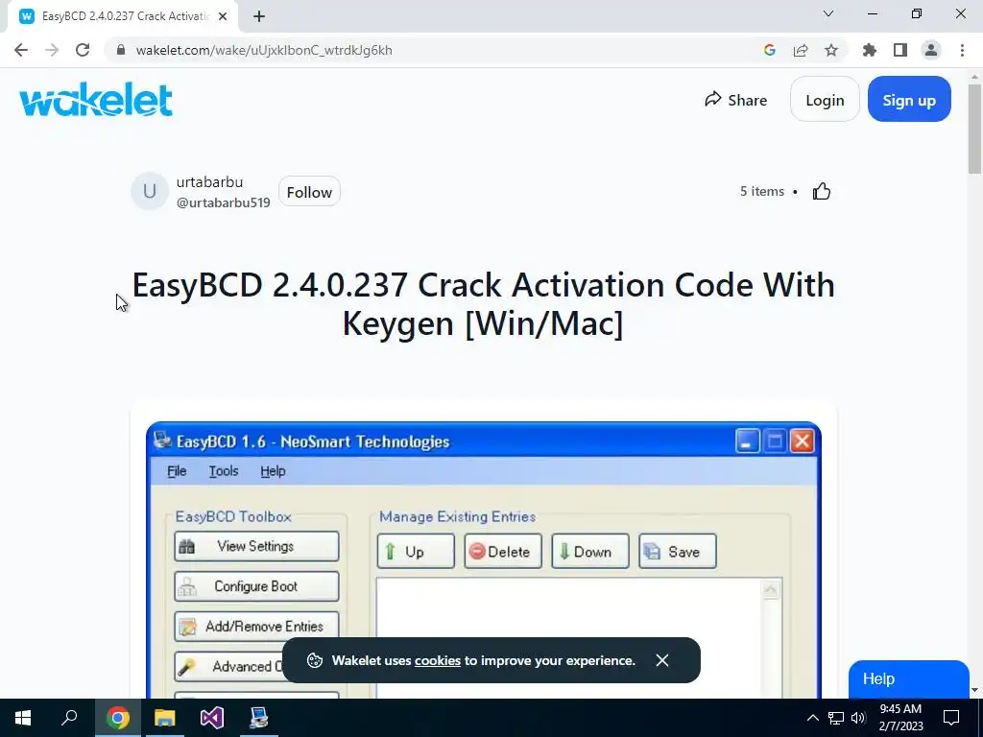This screenshot has width=983, height=737.
Task: Open the Windows Start menu
Action: coord(23,718)
